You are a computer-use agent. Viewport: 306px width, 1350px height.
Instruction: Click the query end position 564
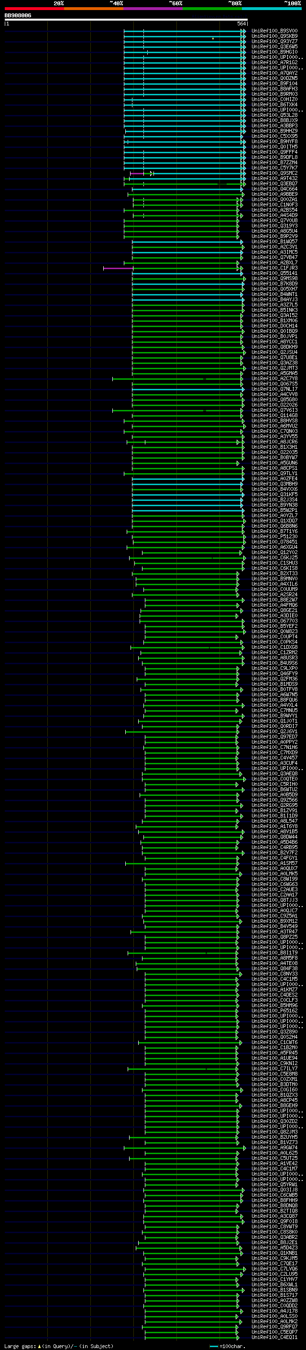pyautogui.click(x=241, y=23)
